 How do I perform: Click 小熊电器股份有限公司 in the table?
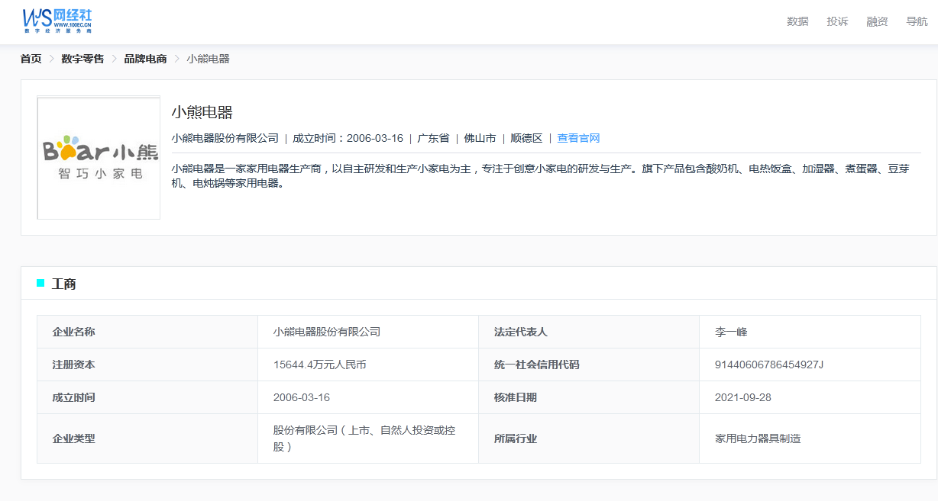(x=327, y=332)
